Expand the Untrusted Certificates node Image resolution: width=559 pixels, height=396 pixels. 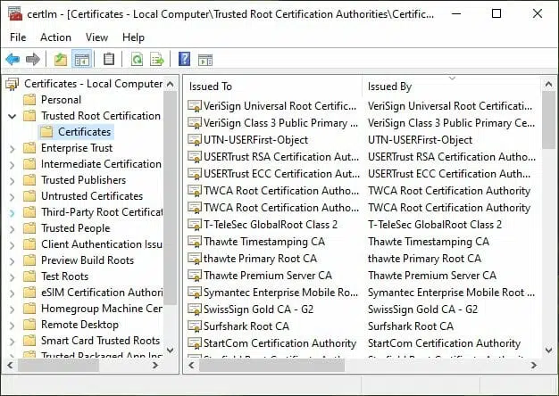tap(13, 196)
